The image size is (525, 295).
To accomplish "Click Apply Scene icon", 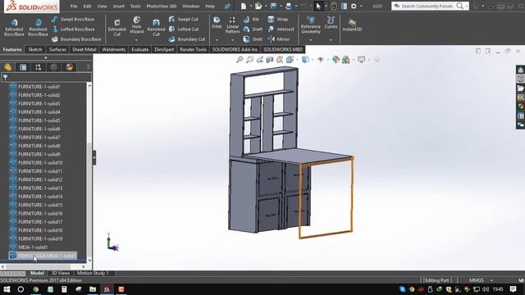I will (346, 60).
